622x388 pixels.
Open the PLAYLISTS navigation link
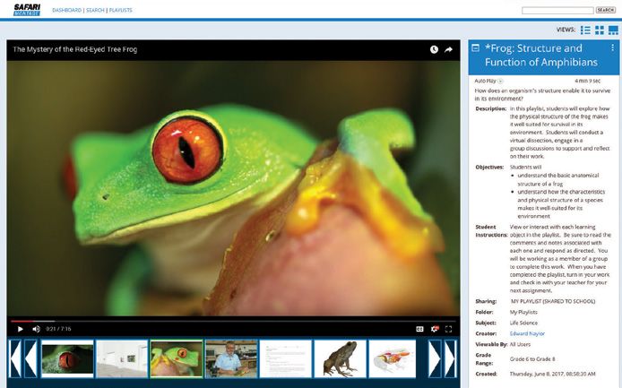121,10
